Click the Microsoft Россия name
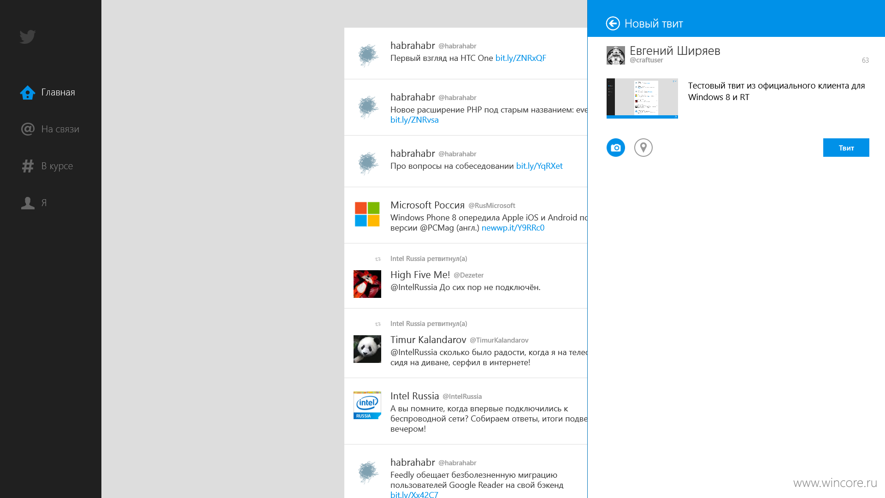The height and width of the screenshot is (498, 885). (427, 205)
